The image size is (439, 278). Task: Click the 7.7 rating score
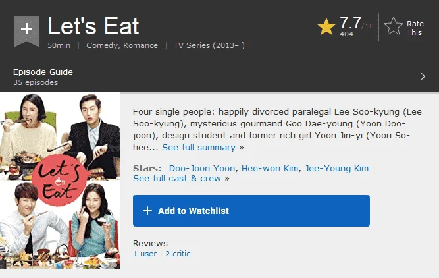350,23
